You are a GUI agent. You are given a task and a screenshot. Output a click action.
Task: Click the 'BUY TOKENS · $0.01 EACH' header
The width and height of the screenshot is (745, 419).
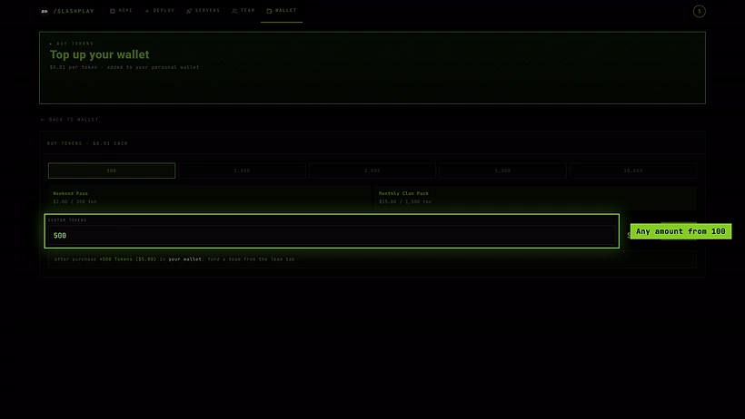coord(87,143)
